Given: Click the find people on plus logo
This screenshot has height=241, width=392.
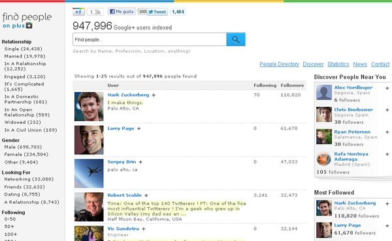Looking at the screenshot, I should [x=27, y=20].
